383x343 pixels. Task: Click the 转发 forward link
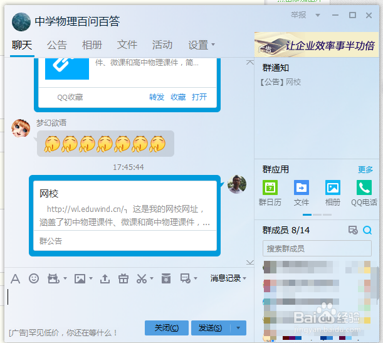pos(157,97)
